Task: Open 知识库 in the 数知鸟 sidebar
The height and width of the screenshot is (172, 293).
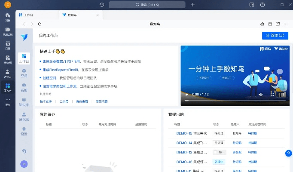Action: [x=24, y=102]
